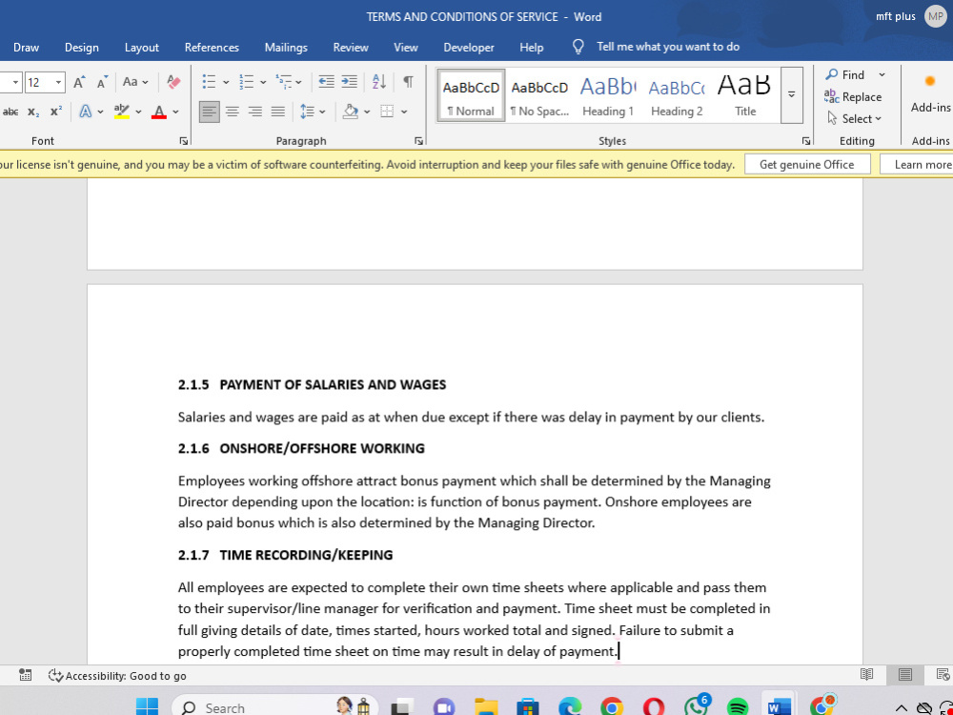The height and width of the screenshot is (715, 953).
Task: Click Tell me what you want to do
Action: click(667, 47)
